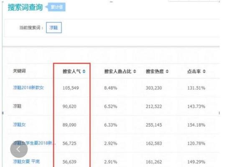
Task: Click share value 6.33%
Action: pos(110,125)
